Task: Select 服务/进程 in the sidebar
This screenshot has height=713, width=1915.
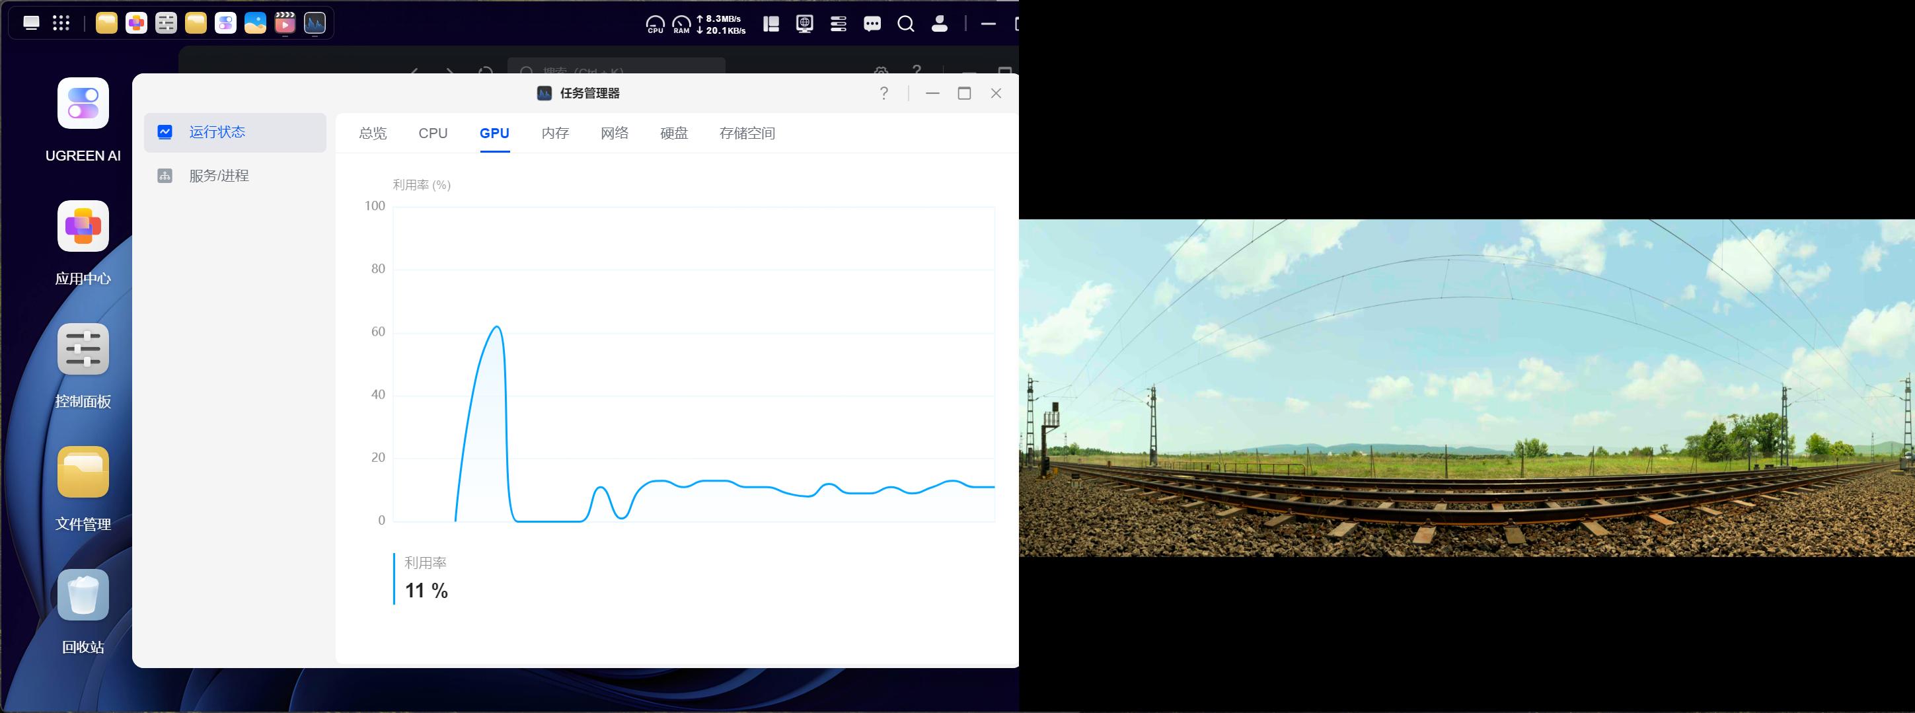Action: pyautogui.click(x=235, y=176)
